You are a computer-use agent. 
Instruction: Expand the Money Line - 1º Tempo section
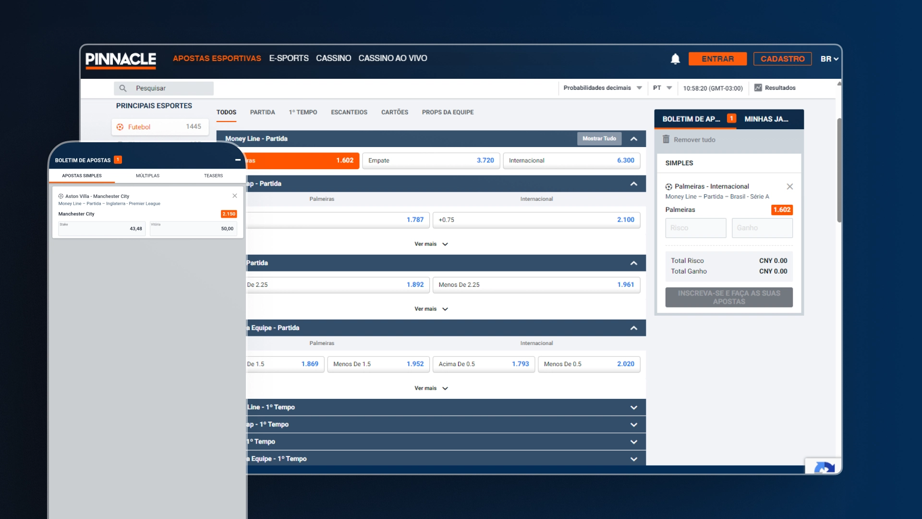[634, 408]
